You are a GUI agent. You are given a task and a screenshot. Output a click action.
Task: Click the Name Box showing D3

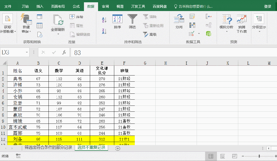pyautogui.click(x=12, y=52)
